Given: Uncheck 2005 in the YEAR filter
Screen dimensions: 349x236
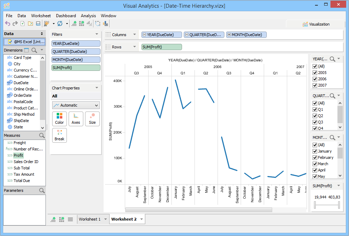Looking at the screenshot, I should pos(315,73).
